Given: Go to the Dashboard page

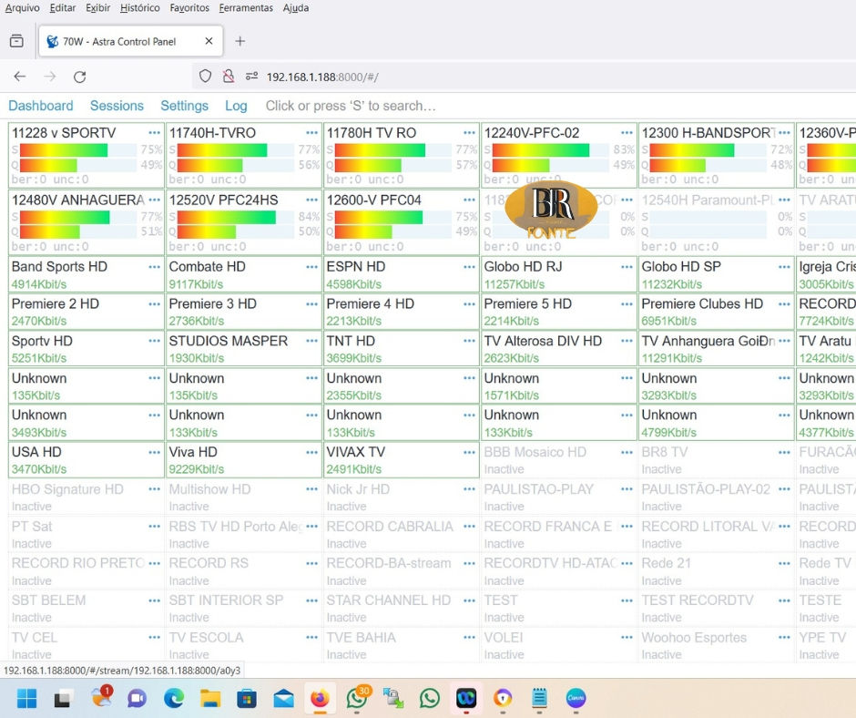Looking at the screenshot, I should click(x=40, y=106).
